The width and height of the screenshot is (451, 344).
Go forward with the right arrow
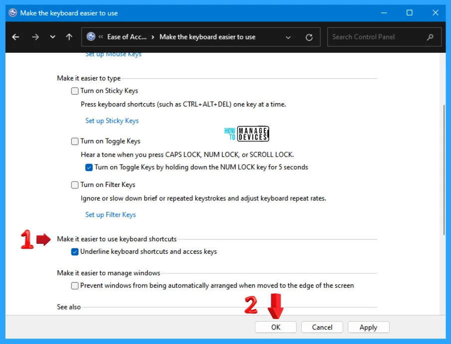tap(35, 37)
